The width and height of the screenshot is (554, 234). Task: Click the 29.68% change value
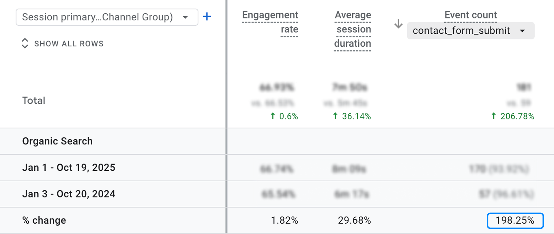(354, 220)
